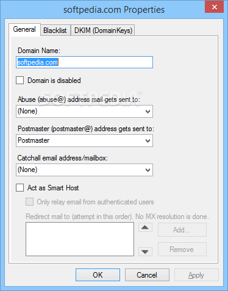The height and width of the screenshot is (291, 228).
Task: Enable the Domain is disabled checkbox
Action: click(x=20, y=81)
